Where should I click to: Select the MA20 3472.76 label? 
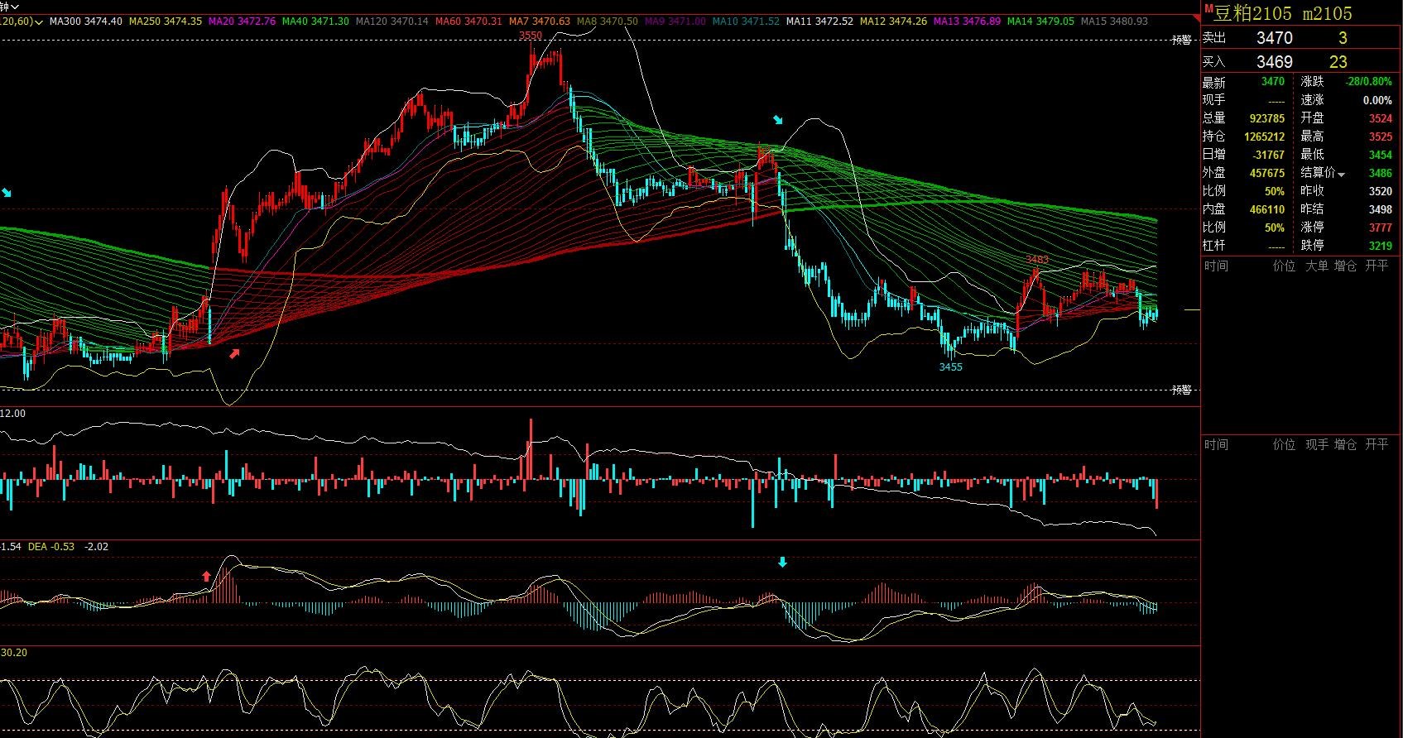click(x=242, y=22)
